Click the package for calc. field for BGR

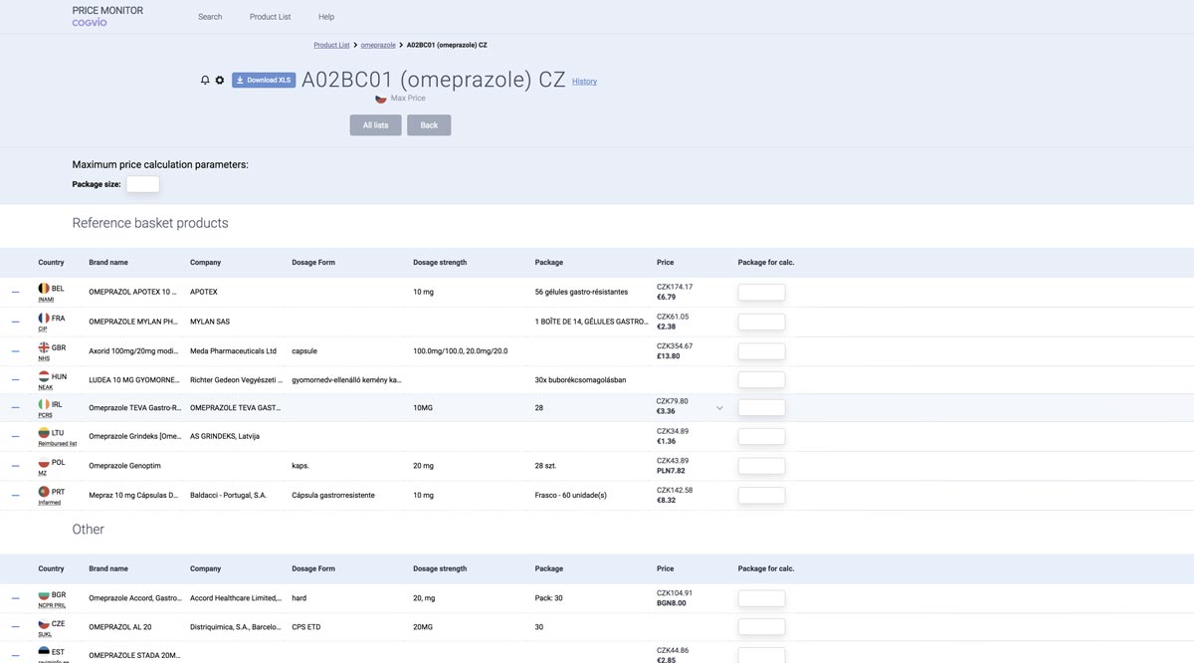click(x=761, y=598)
